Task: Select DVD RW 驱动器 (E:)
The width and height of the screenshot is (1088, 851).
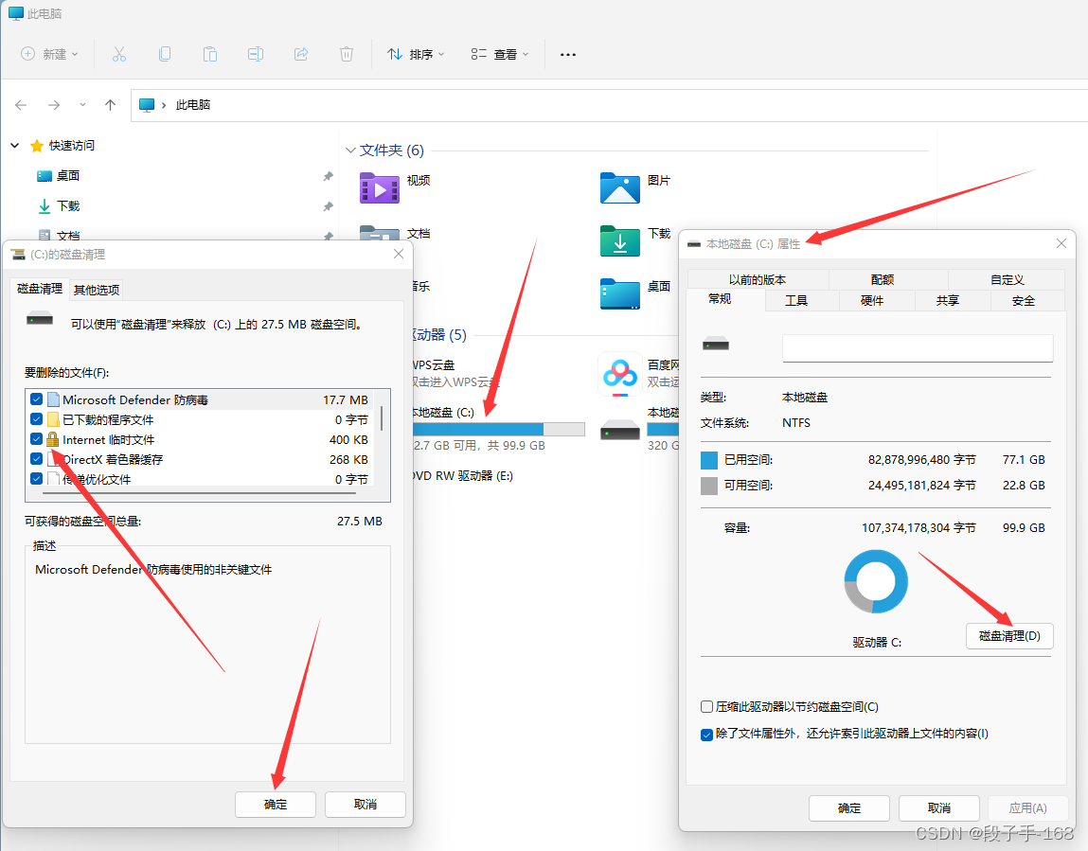Action: coord(462,476)
